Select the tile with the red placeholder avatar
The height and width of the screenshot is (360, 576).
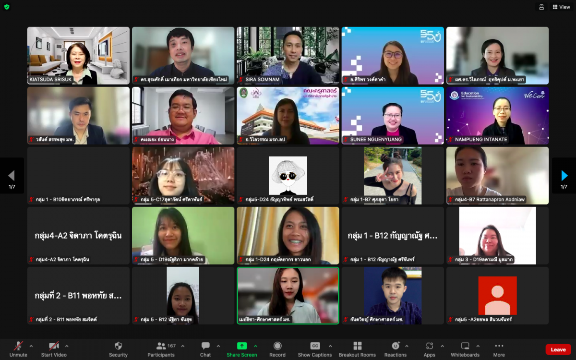click(498, 296)
